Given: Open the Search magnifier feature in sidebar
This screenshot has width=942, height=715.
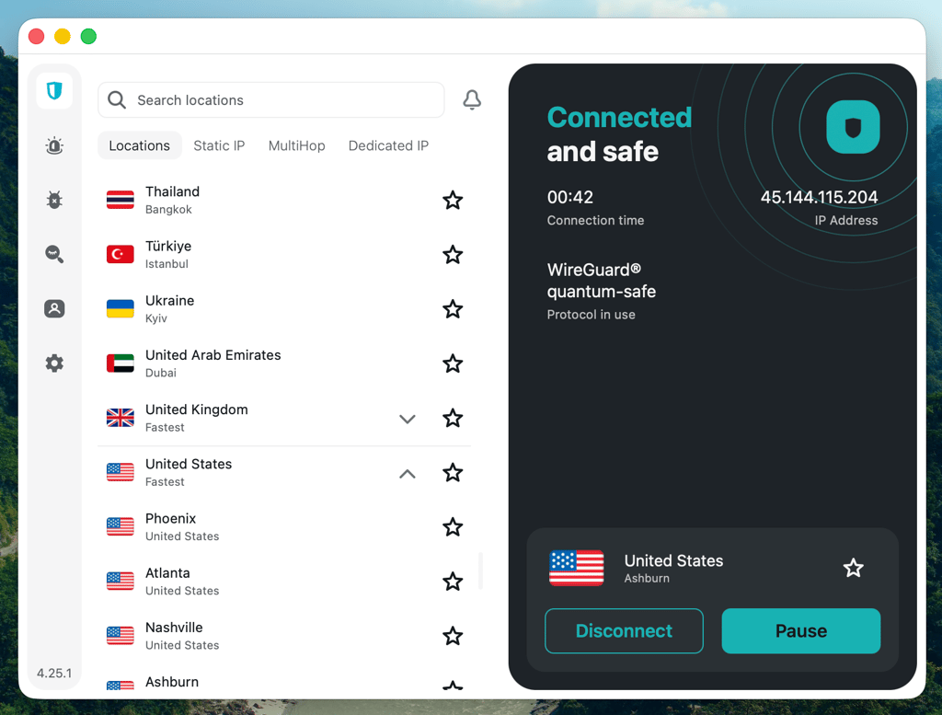Looking at the screenshot, I should (54, 254).
